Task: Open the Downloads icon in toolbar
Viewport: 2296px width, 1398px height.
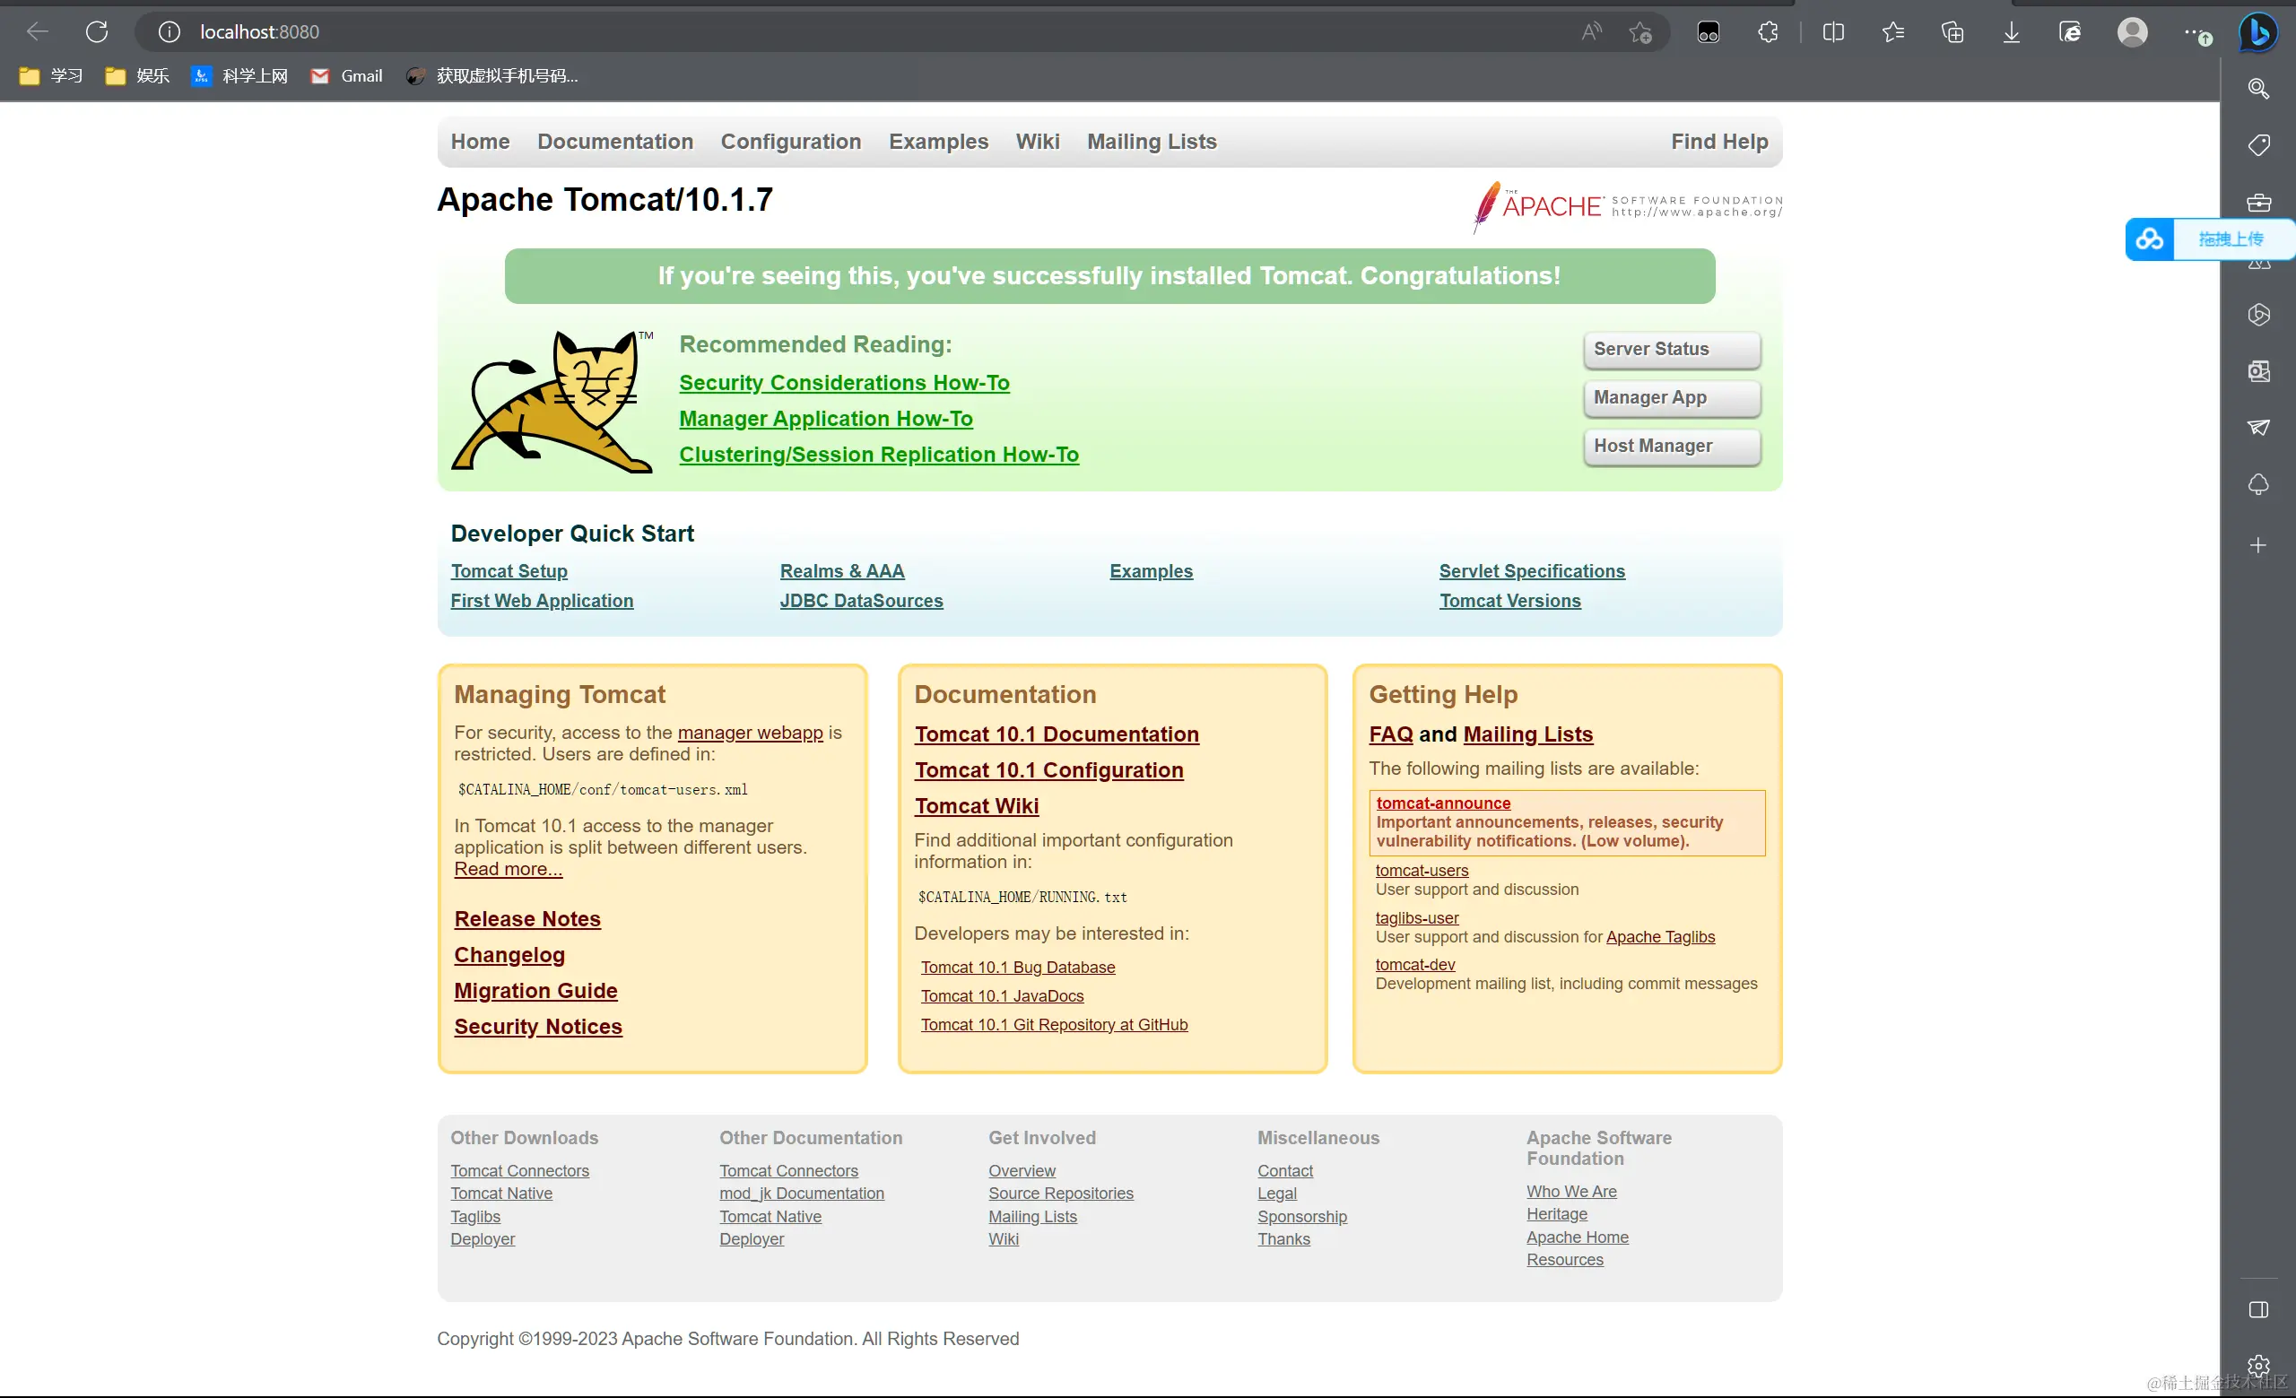Action: pyautogui.click(x=2011, y=32)
